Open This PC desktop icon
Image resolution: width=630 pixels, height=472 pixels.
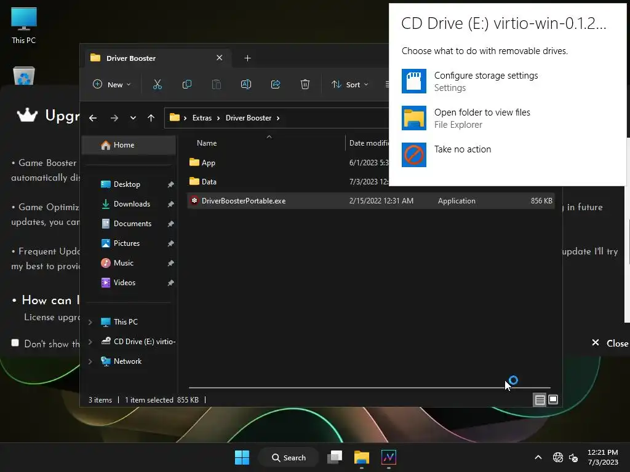tap(24, 26)
